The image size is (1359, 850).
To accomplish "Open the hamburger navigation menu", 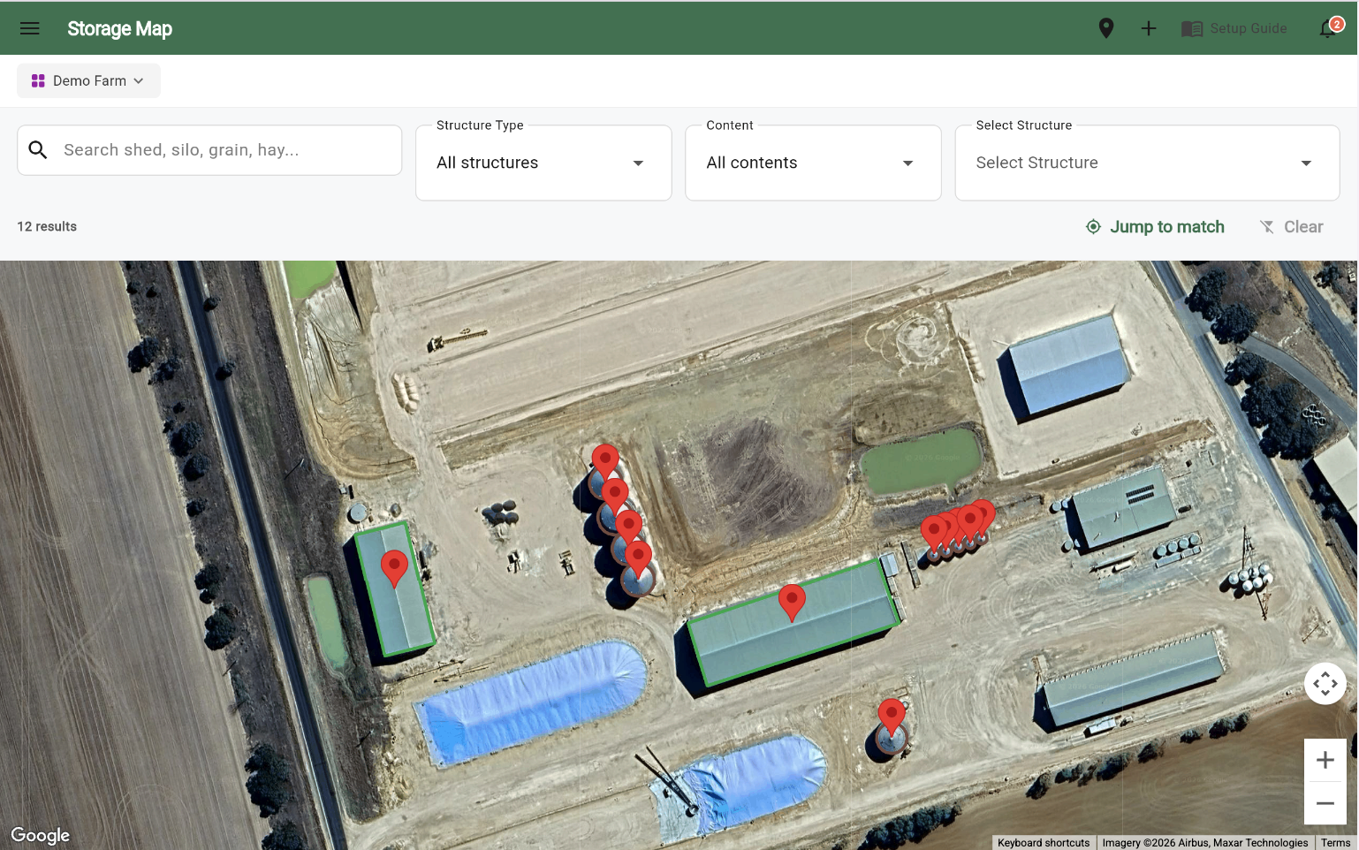I will tap(30, 28).
